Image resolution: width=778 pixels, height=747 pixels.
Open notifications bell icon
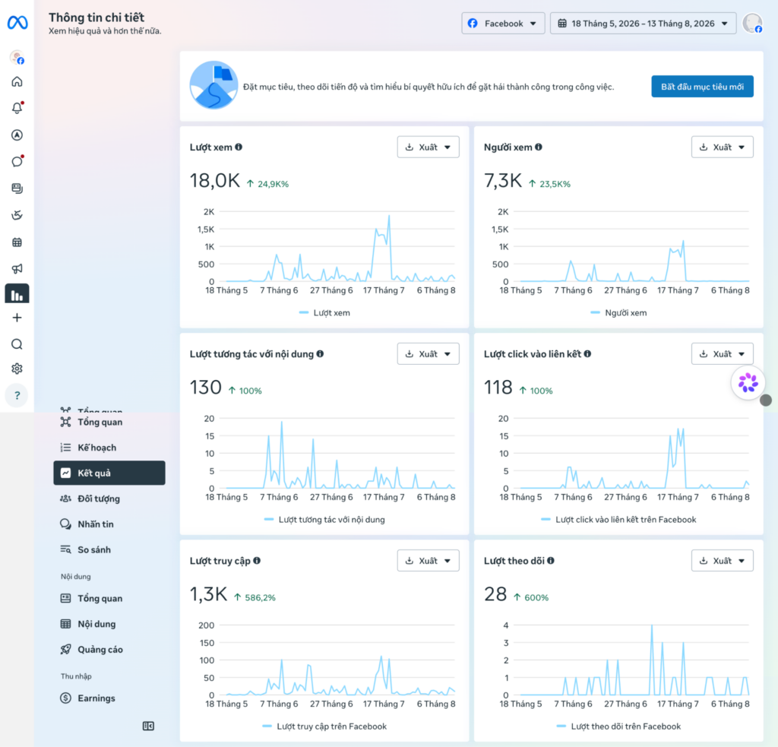click(17, 108)
